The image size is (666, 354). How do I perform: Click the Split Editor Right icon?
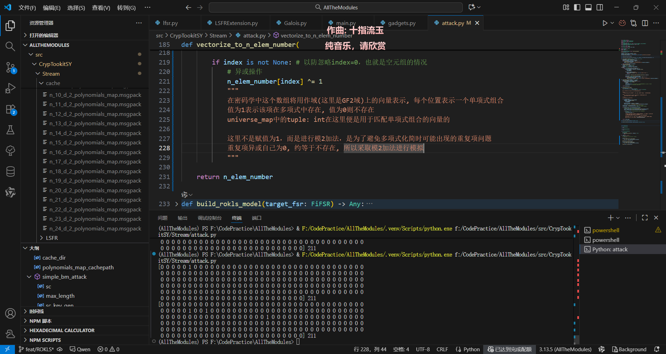(x=645, y=23)
